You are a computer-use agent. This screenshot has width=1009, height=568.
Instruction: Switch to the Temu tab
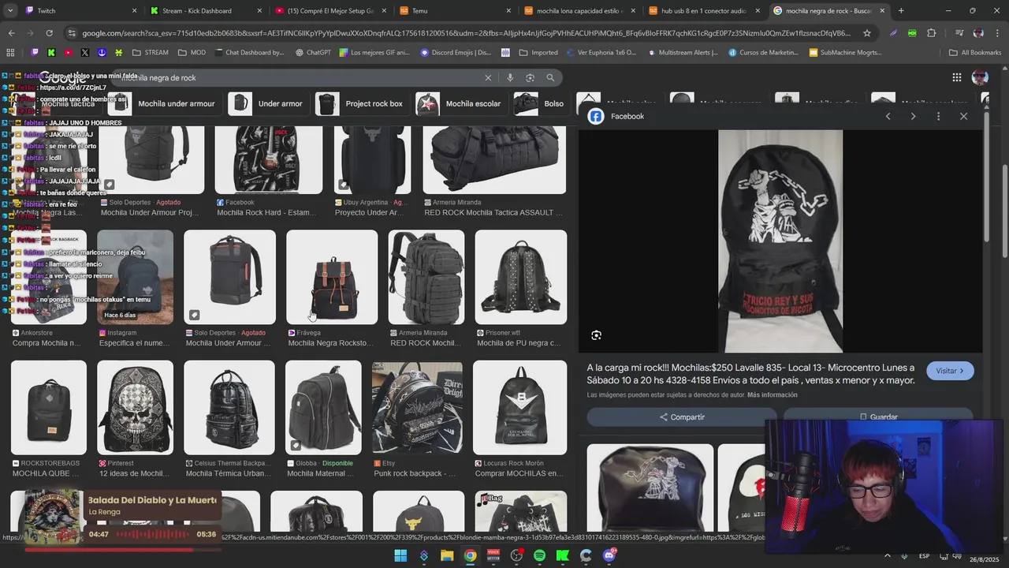coord(453,11)
